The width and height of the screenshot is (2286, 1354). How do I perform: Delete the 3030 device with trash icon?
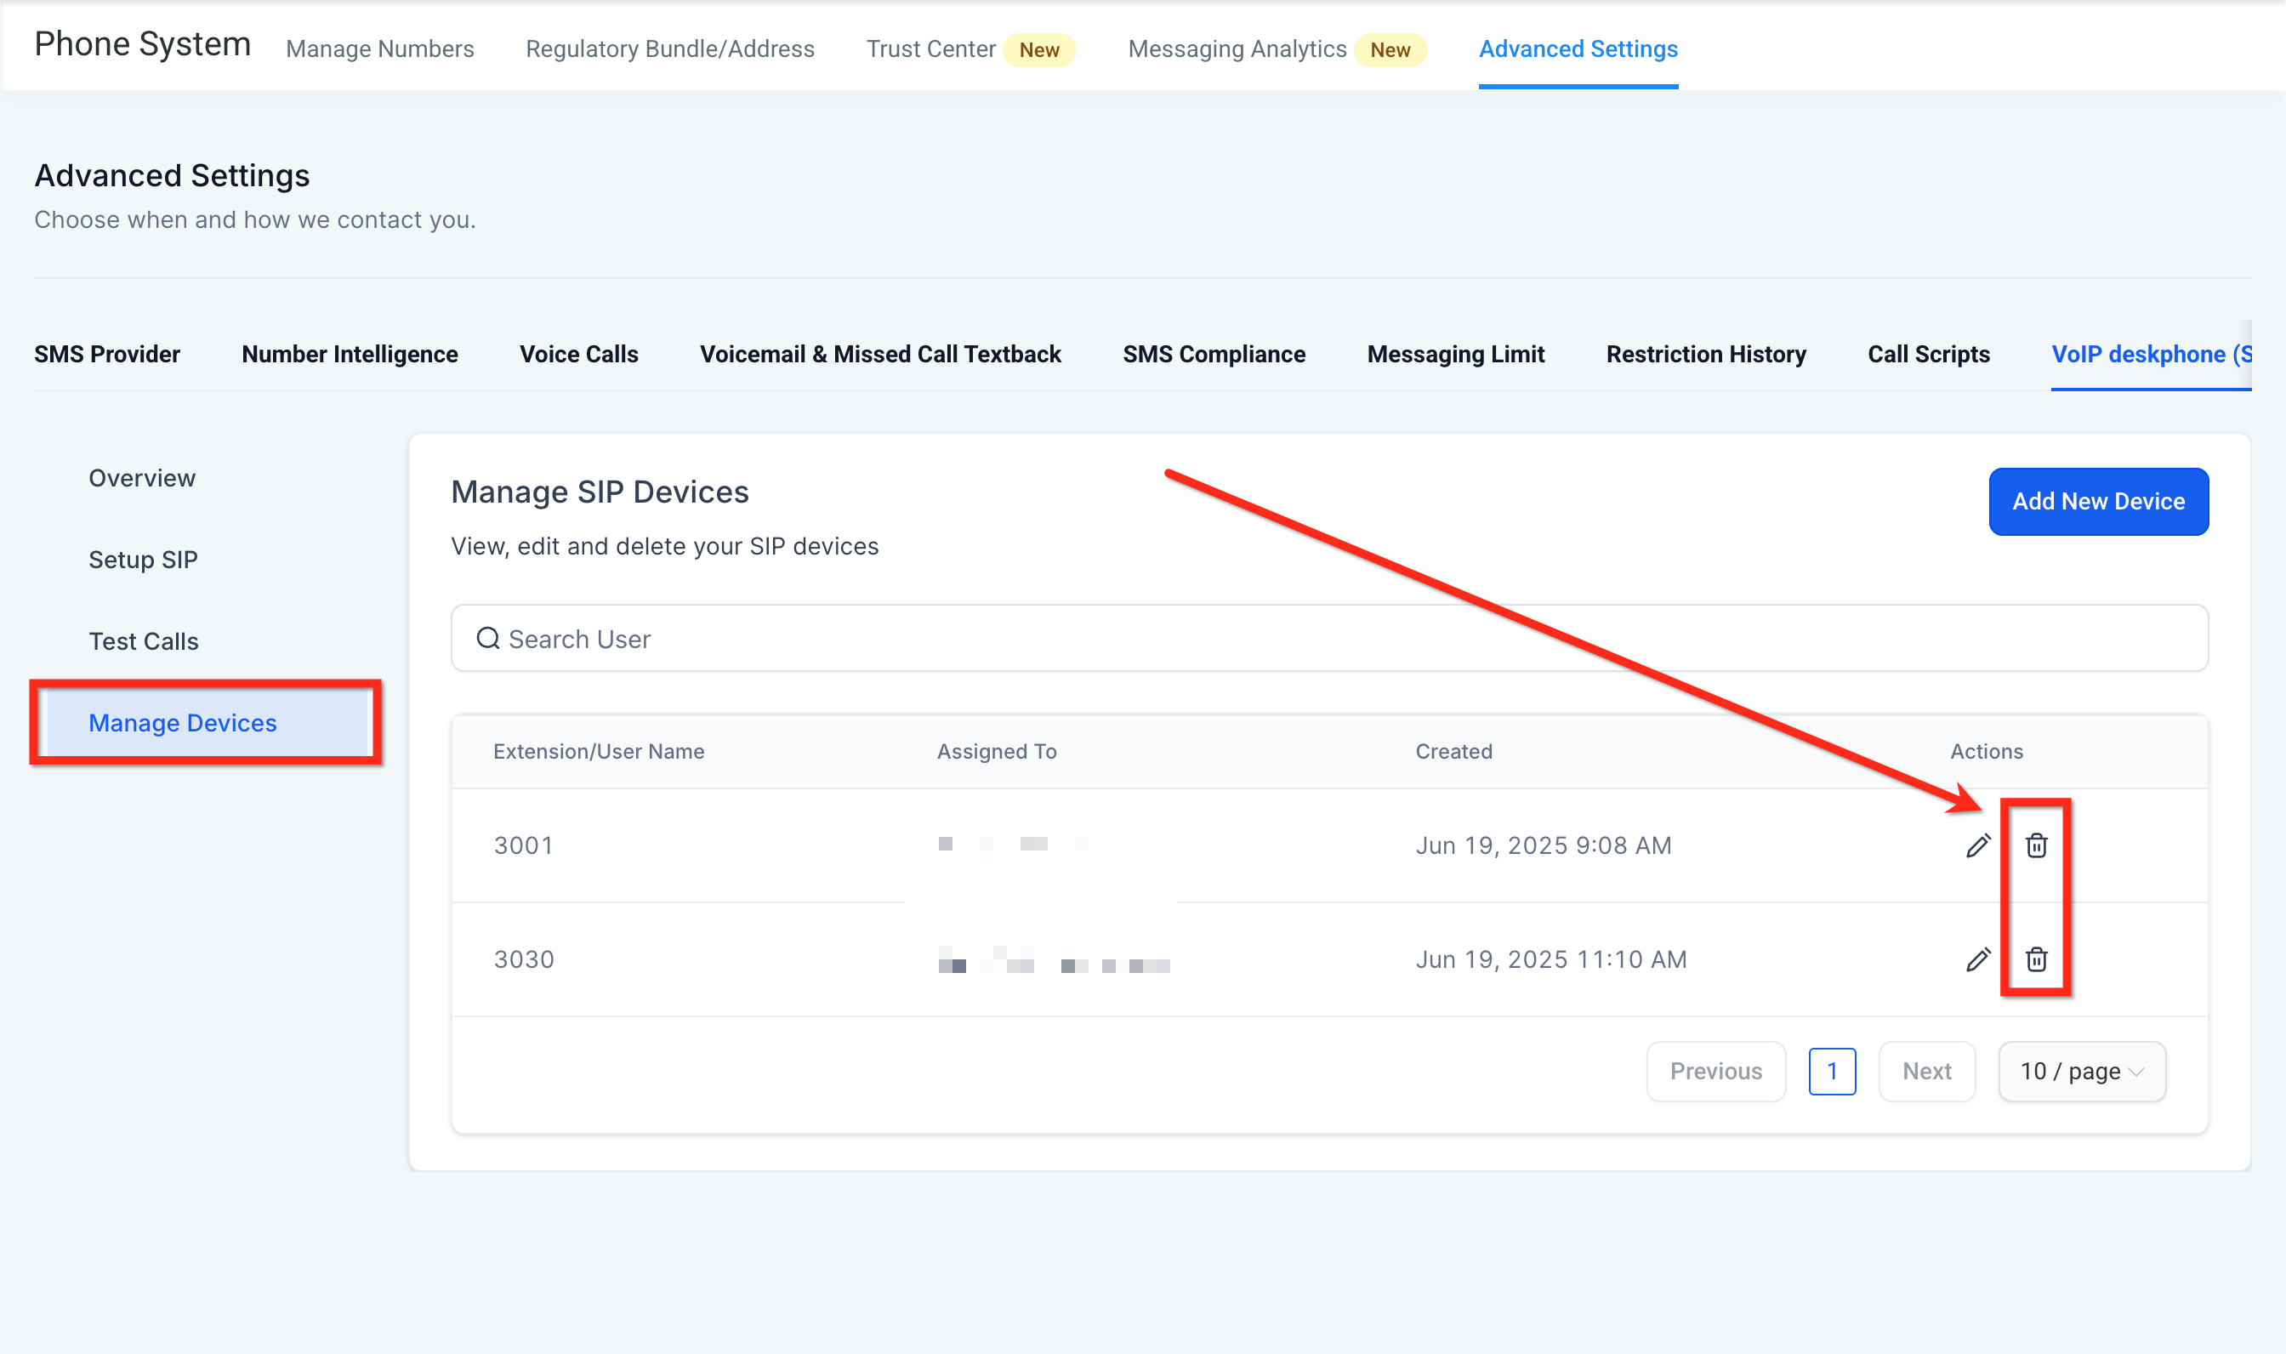click(2036, 960)
